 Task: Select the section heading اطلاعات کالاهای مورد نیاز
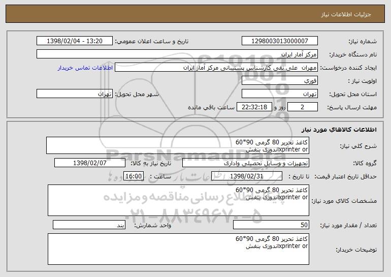pyautogui.click(x=339, y=130)
